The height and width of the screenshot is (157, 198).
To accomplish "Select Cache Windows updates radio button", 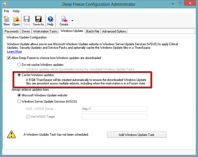I will 19,75.
